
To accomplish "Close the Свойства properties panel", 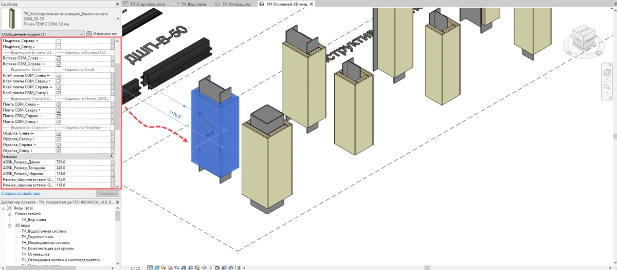I will coord(117,4).
